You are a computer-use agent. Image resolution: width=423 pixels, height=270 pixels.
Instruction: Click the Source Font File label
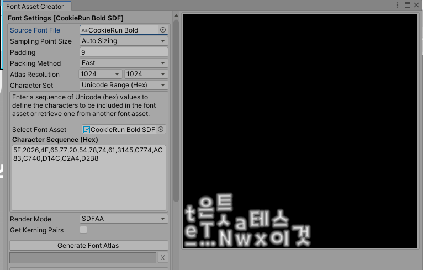tap(35, 30)
